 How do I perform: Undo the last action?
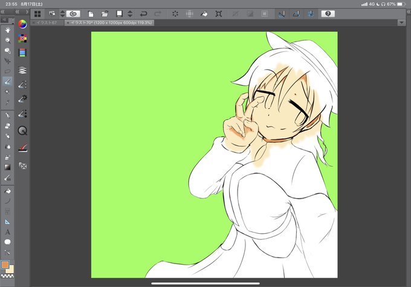pos(143,14)
